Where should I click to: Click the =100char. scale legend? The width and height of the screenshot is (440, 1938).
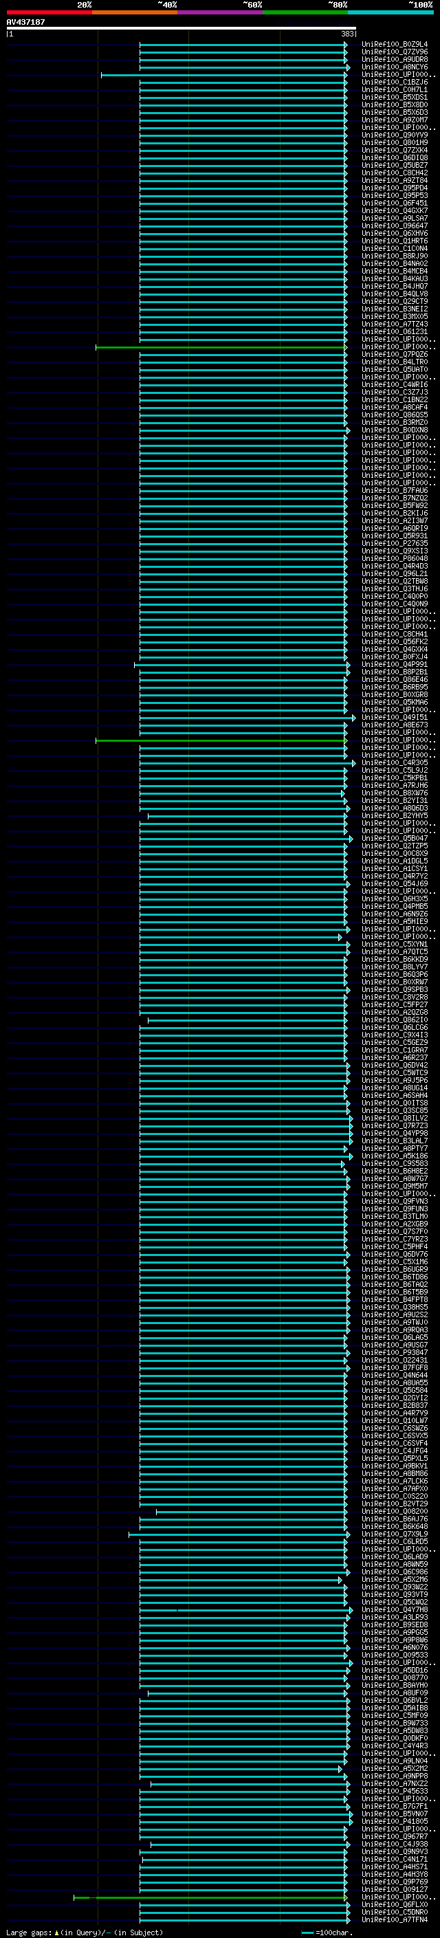pyautogui.click(x=327, y=1932)
